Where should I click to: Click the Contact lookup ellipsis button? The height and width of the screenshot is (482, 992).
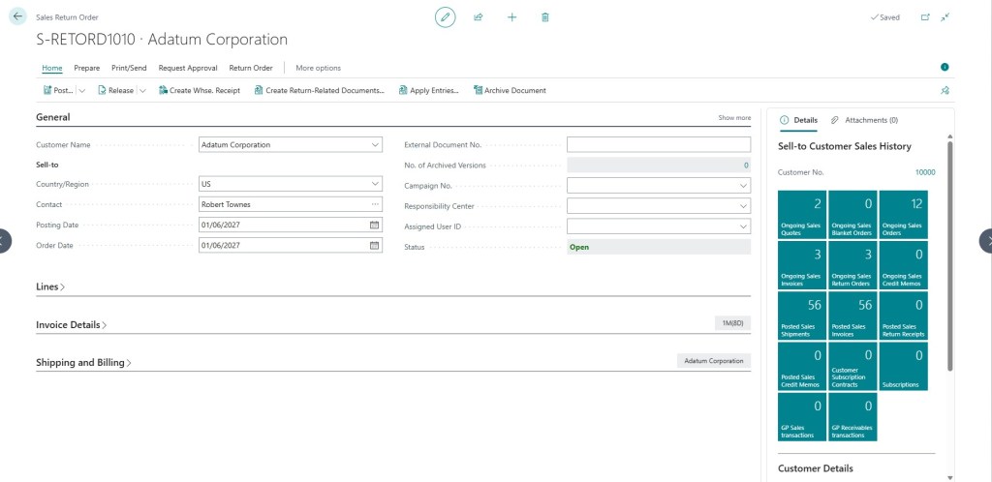375,204
